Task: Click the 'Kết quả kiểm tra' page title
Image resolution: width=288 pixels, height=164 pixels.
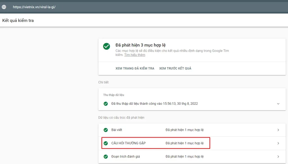Action: click(18, 20)
